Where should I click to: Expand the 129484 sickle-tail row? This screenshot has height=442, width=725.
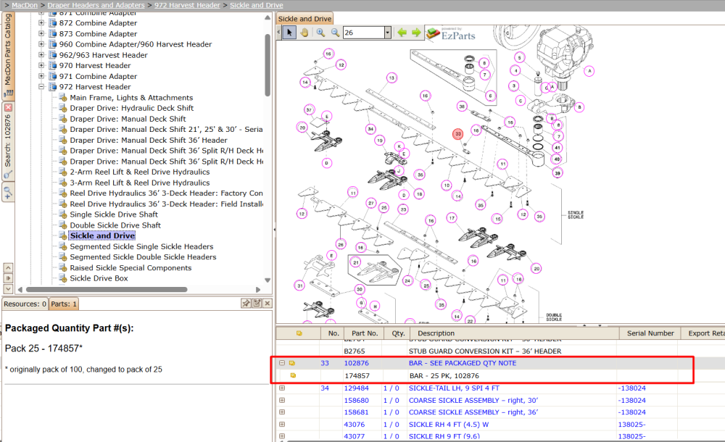coord(282,388)
